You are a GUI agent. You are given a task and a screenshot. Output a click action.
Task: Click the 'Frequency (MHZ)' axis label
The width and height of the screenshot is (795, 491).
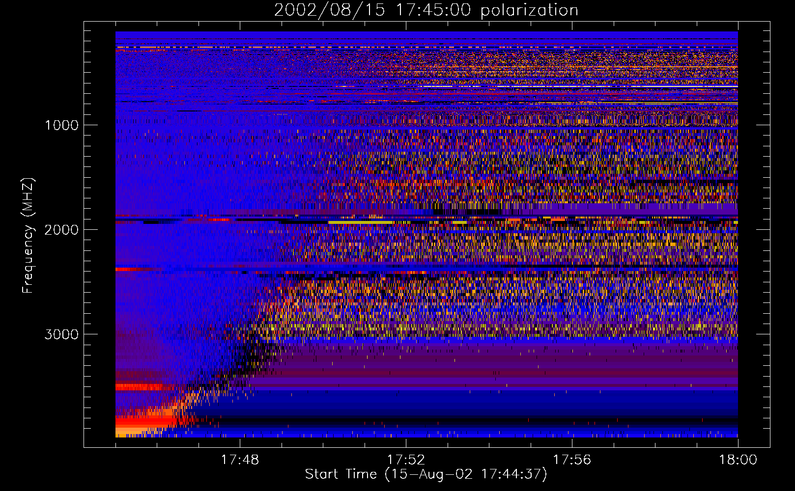coord(28,236)
